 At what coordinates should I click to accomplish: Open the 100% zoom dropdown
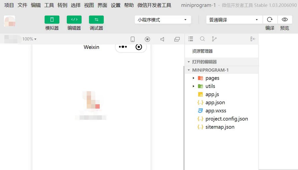click(29, 39)
